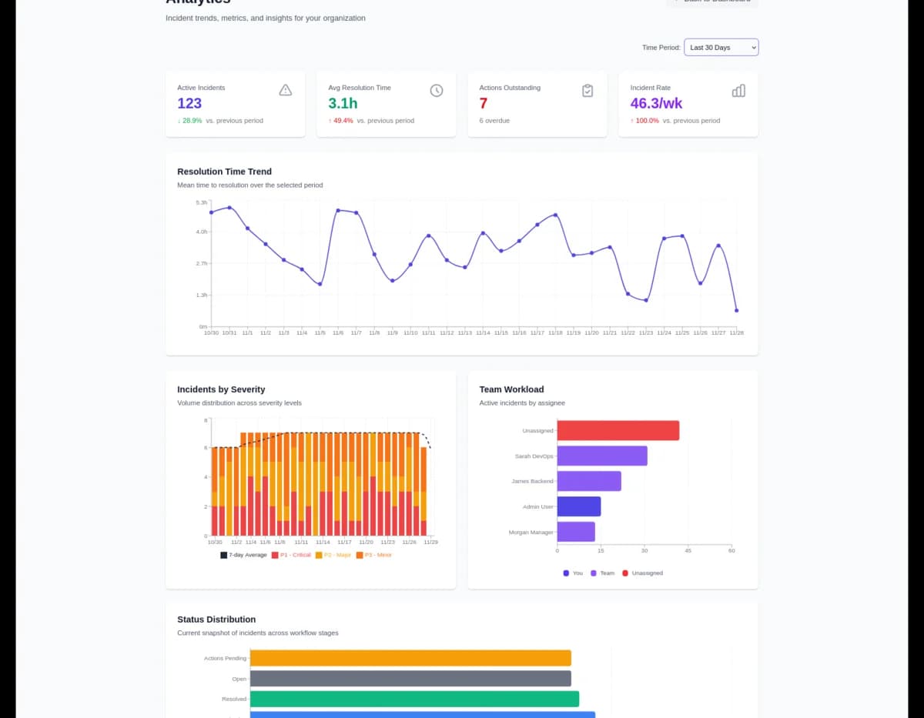Click Sarah DevOps workload bar
This screenshot has width=924, height=718.
coord(601,456)
